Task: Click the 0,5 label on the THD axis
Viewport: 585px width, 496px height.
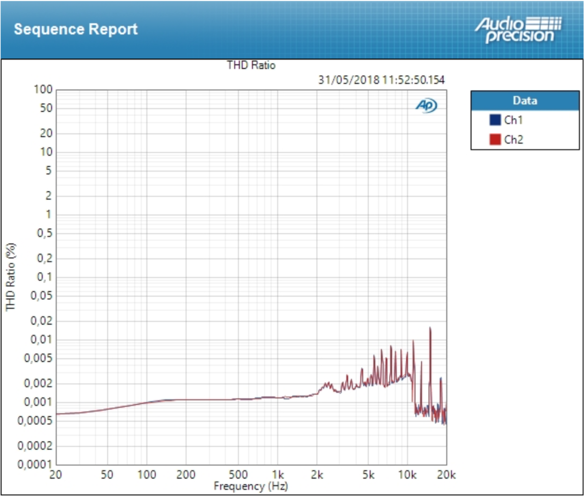Action: 45,233
